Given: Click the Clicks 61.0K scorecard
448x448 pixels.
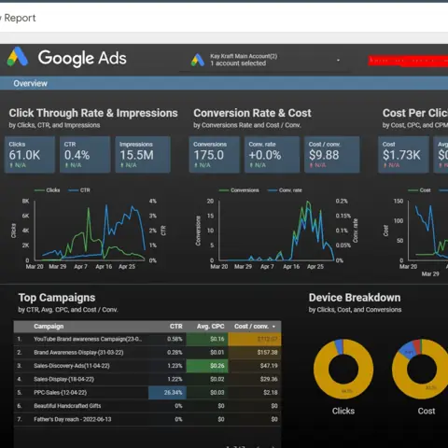Looking at the screenshot, I should (x=30, y=154).
